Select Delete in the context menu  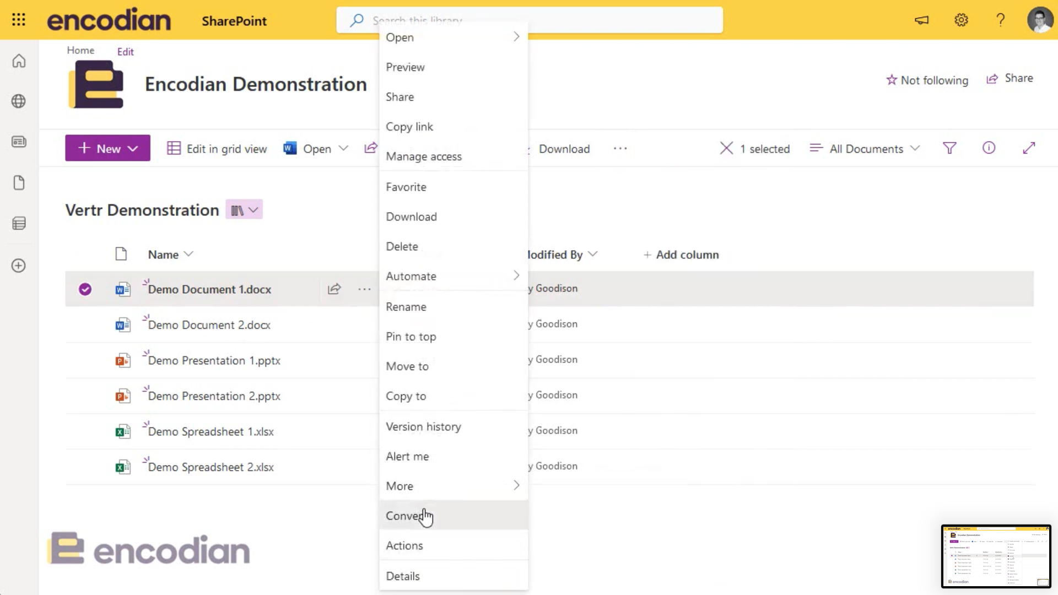coord(454,246)
